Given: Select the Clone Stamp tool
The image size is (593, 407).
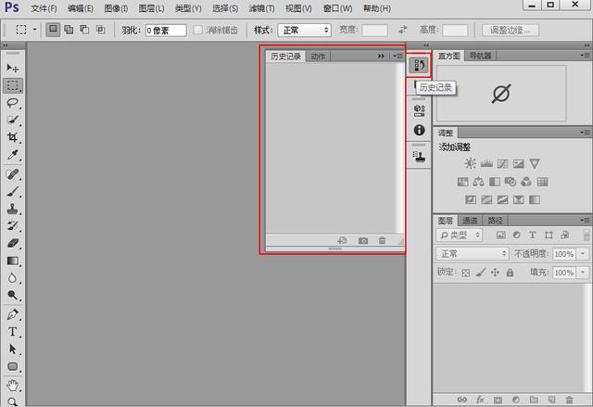Looking at the screenshot, I should click(x=12, y=209).
